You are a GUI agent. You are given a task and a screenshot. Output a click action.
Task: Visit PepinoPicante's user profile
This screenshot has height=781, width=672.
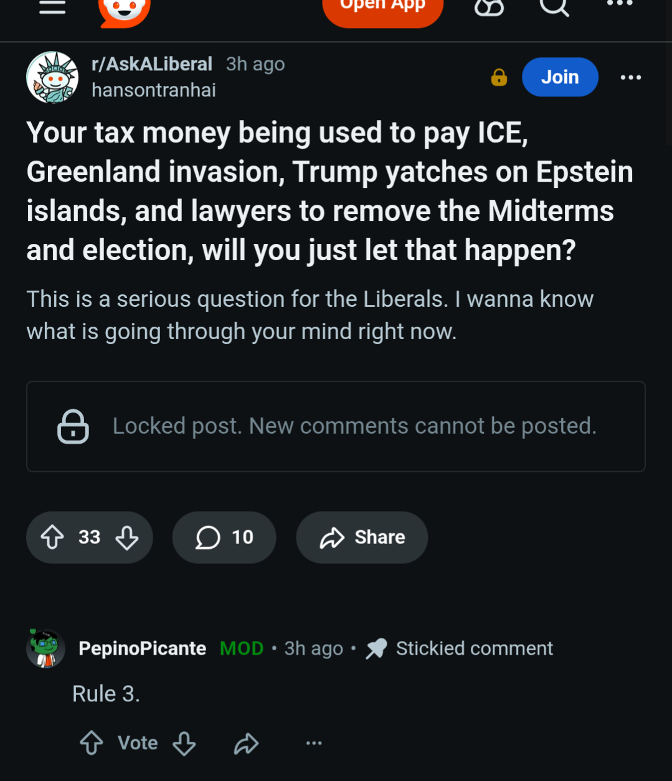tap(142, 648)
